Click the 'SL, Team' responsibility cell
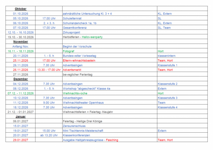The width and height of the screenshot is (213, 150). pyautogui.click(x=164, y=28)
